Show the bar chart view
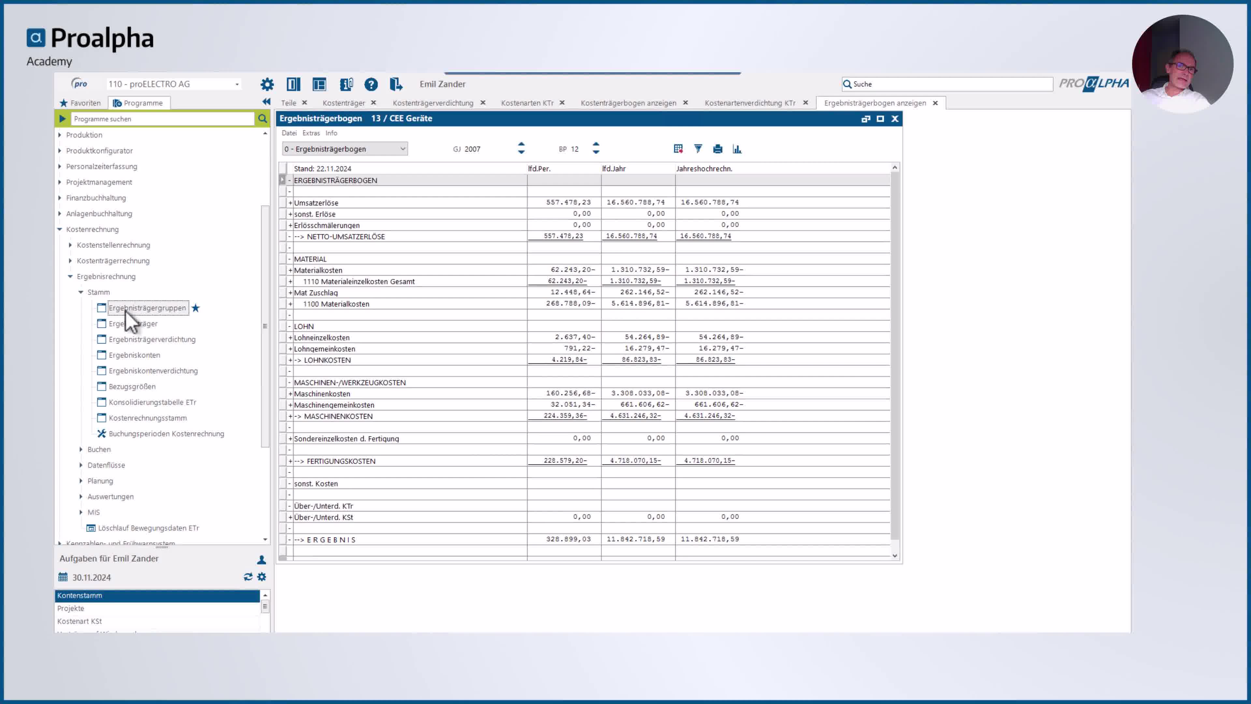Screen dimensions: 1251x704 (737, 149)
